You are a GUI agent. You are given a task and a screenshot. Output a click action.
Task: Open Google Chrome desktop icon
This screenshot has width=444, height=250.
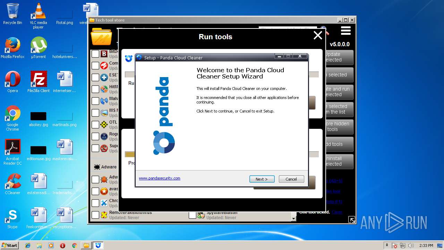point(12,118)
